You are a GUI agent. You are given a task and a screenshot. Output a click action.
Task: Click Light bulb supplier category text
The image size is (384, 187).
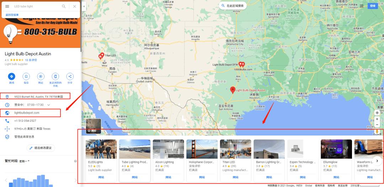click(x=16, y=64)
